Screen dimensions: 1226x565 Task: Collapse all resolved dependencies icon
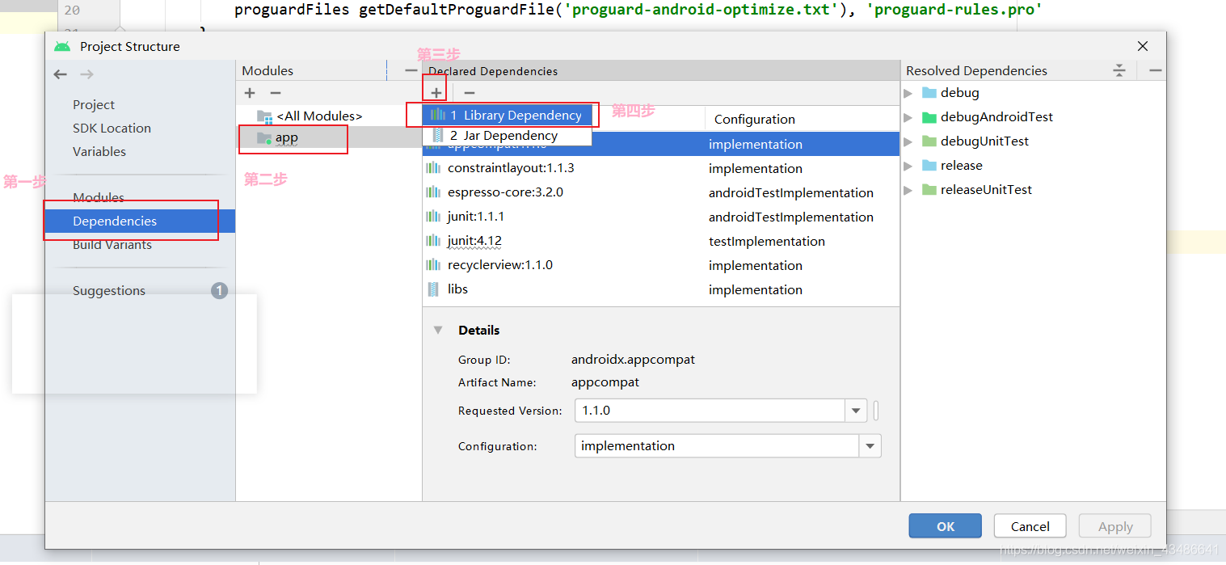[x=1119, y=70]
